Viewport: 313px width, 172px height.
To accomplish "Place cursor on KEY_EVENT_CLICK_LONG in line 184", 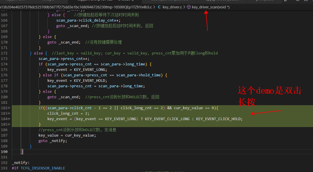I will pos(167,119).
